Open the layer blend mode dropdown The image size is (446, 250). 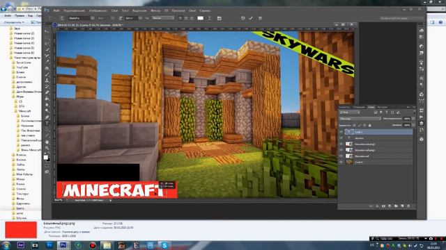(x=360, y=119)
